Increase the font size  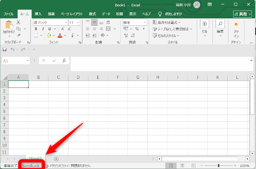[x=62, y=29]
